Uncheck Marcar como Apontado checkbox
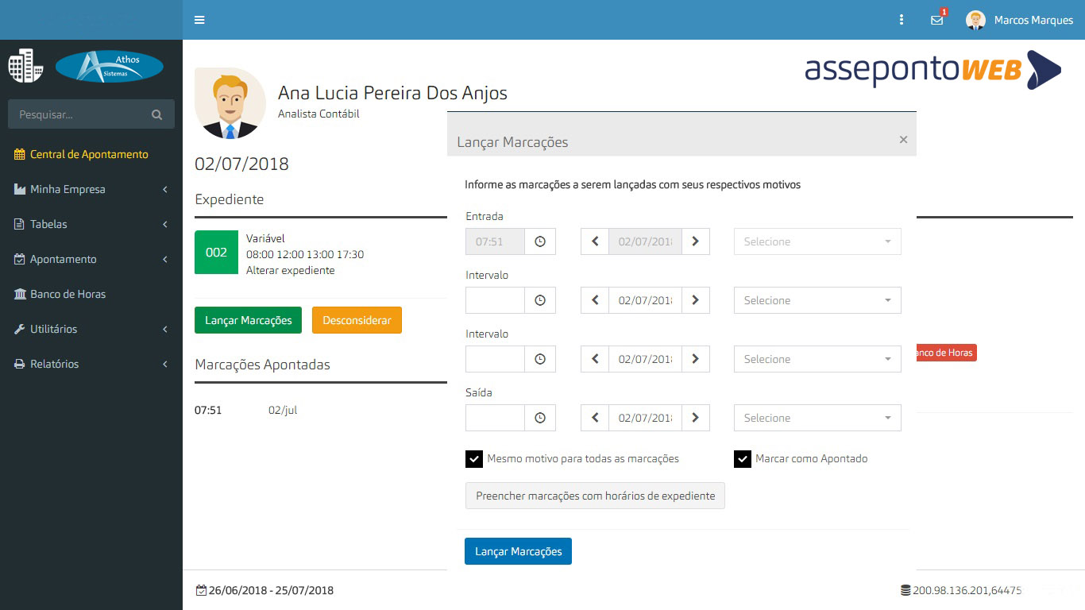The width and height of the screenshot is (1085, 610). pos(743,459)
